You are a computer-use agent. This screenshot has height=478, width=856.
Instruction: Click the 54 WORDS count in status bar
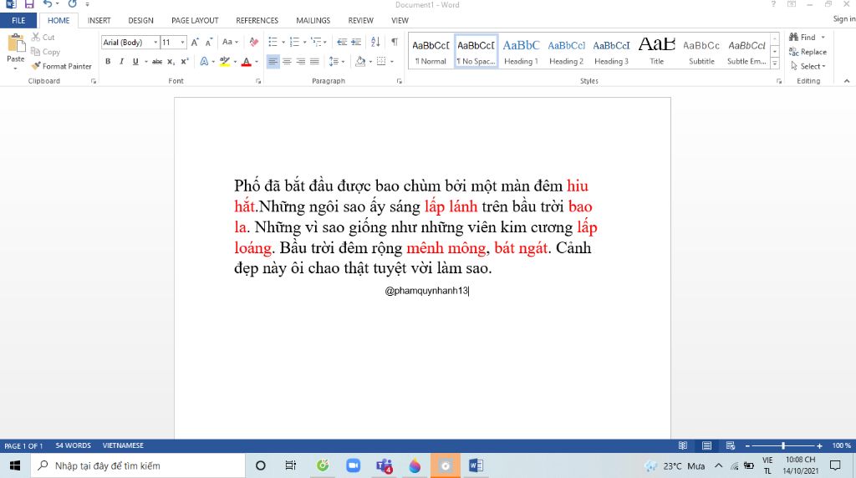[74, 445]
